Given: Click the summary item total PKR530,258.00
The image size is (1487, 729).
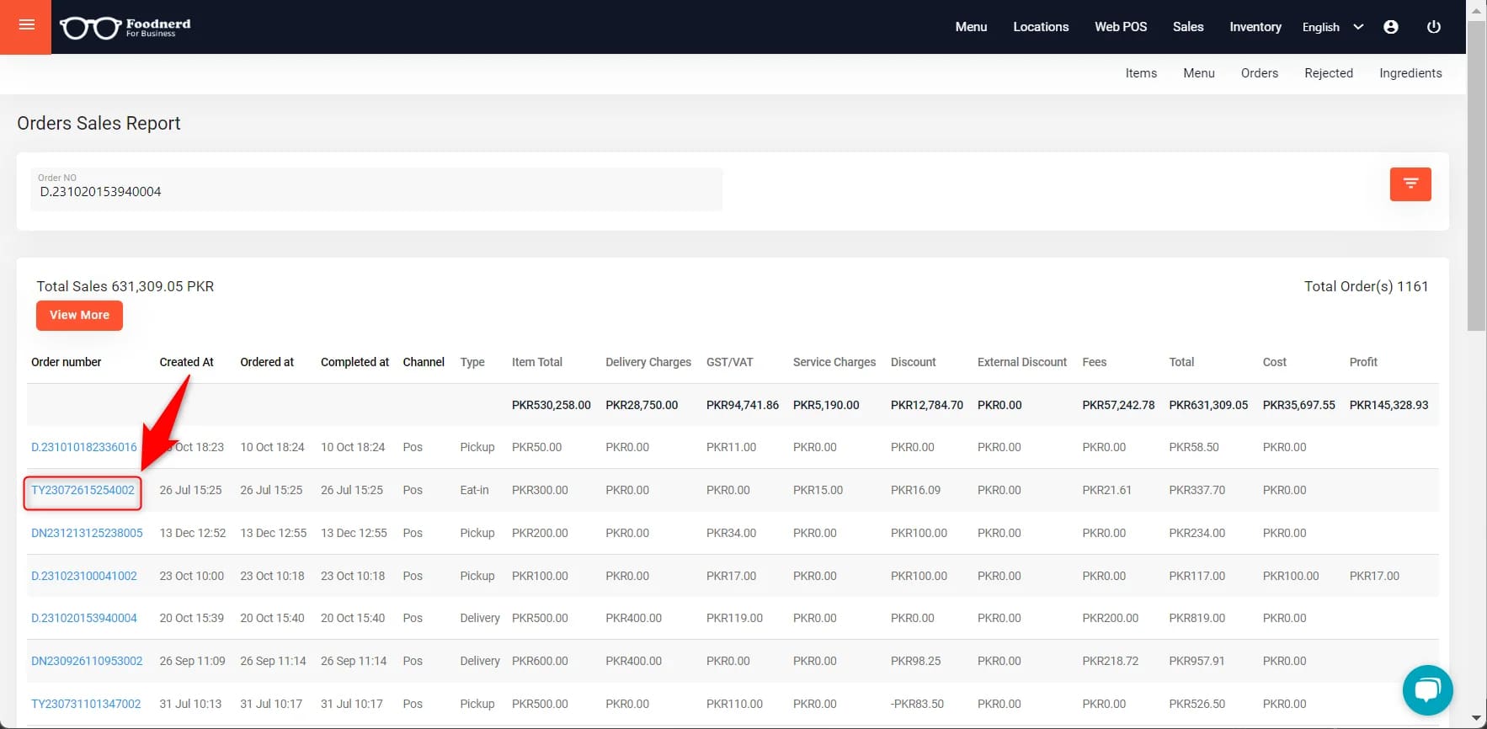Looking at the screenshot, I should [552, 405].
